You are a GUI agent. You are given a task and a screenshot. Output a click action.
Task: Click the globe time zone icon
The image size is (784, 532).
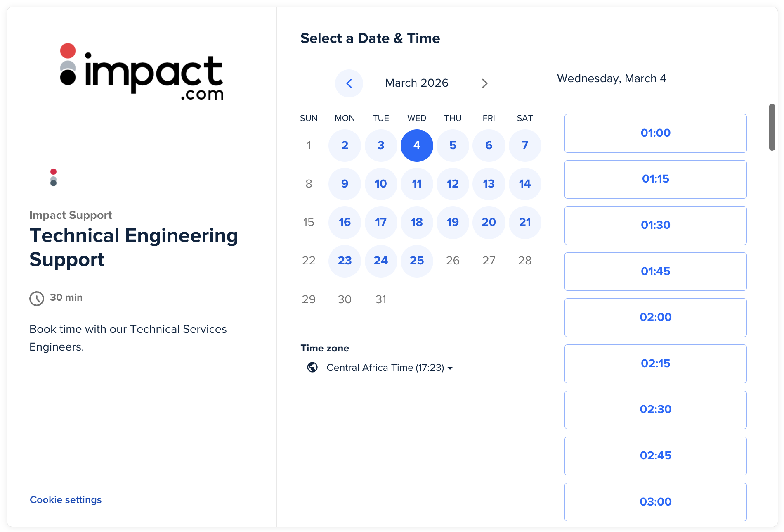312,367
